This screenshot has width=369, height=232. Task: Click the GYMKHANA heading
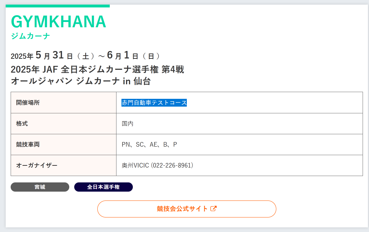point(59,22)
